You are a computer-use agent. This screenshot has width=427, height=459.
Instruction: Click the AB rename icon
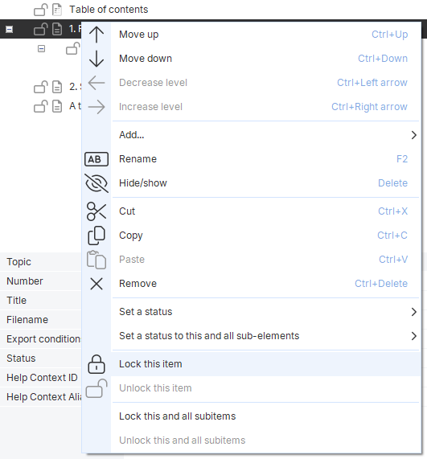click(96, 159)
